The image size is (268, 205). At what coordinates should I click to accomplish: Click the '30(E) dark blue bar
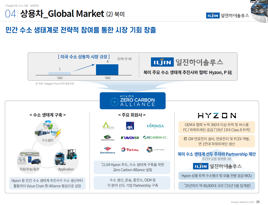(x=107, y=70)
